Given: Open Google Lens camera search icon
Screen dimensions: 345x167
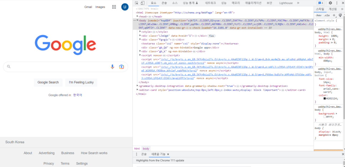Looking at the screenshot, I should click(122, 67).
